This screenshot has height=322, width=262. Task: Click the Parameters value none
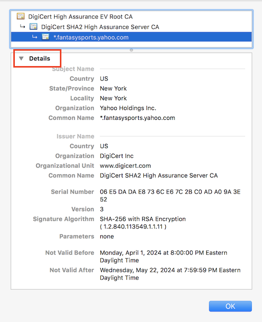coord(107,237)
